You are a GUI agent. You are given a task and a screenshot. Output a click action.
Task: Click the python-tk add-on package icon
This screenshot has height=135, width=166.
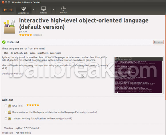point(10,118)
